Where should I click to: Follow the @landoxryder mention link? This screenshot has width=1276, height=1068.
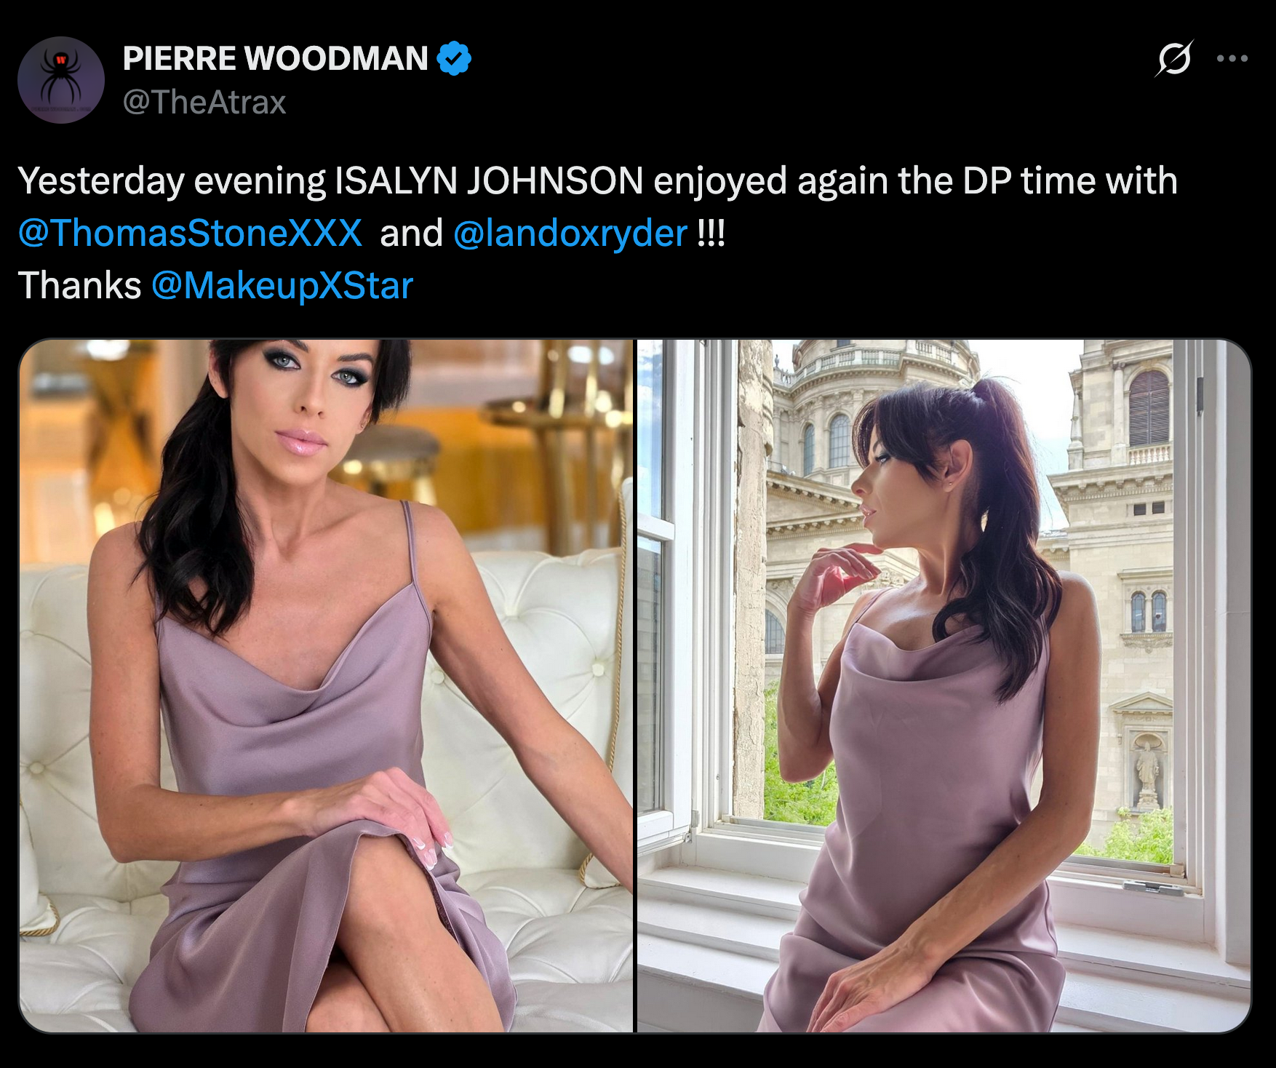point(570,234)
